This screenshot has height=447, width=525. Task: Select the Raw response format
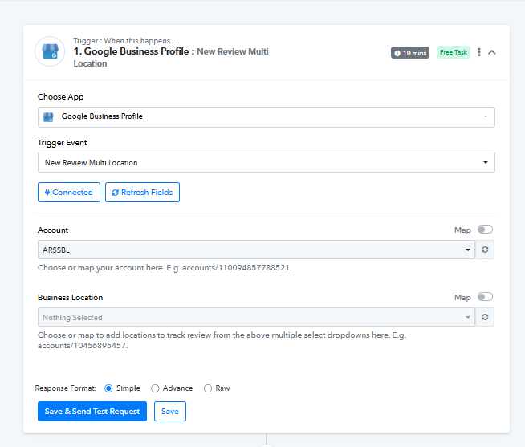coord(208,388)
